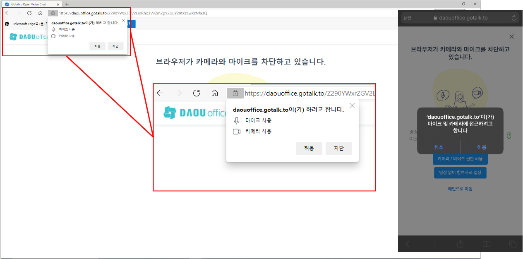Click 차단 in the small Edge permission popup
Image resolution: width=523 pixels, height=259 pixels.
(x=115, y=46)
